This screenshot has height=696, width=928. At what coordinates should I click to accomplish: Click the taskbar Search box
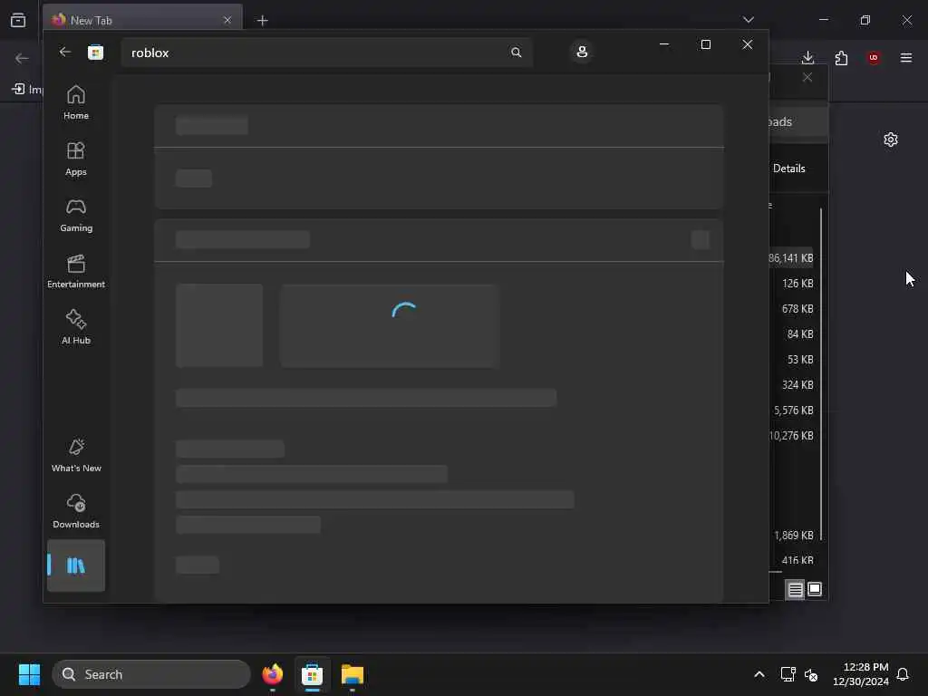pos(151,674)
